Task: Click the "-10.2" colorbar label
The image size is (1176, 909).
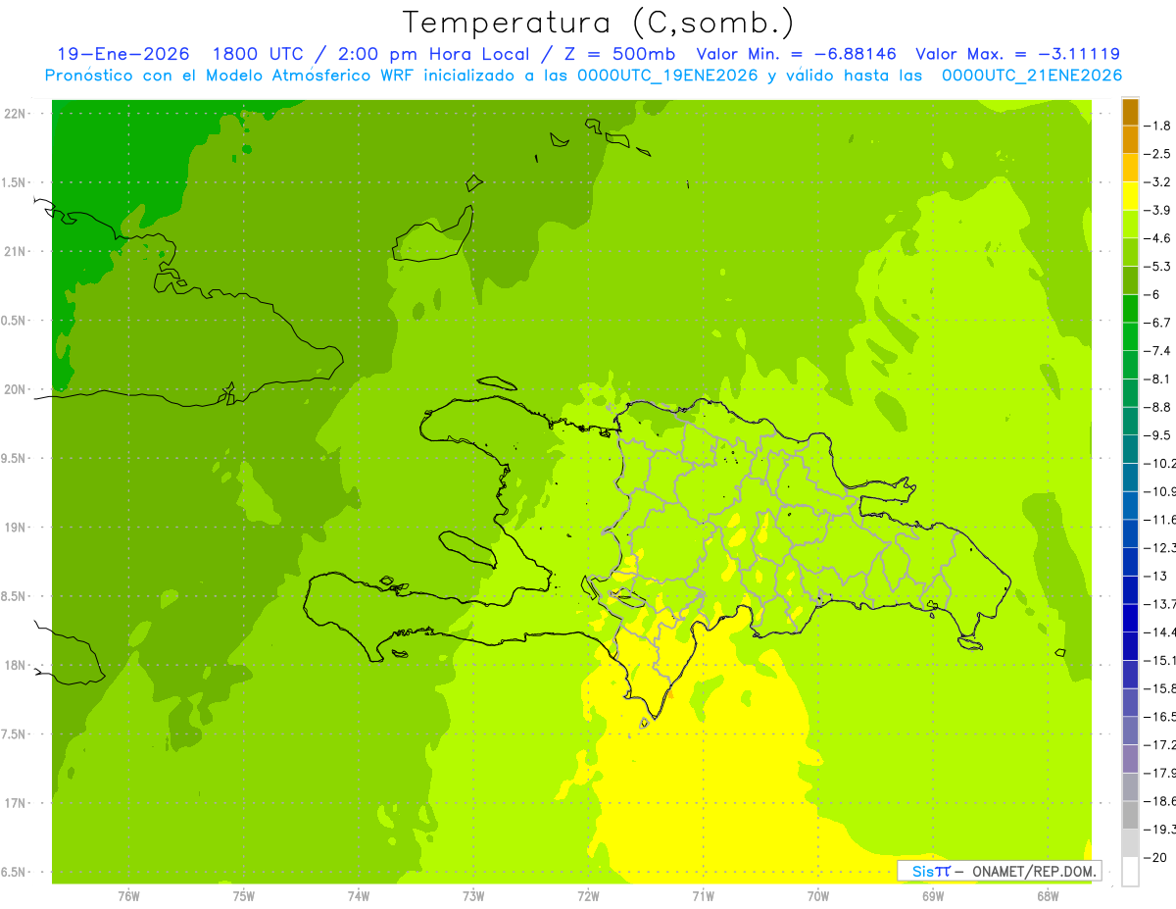Action: [x=1159, y=463]
